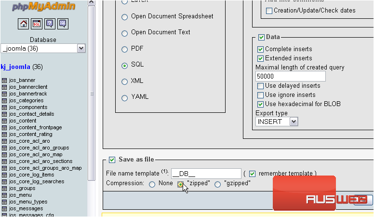Viewport: 374px width, 217px height.
Task: Open the jos_categories table
Action: coord(26,101)
